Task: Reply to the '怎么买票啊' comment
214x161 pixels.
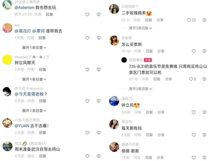Action: 149,51
